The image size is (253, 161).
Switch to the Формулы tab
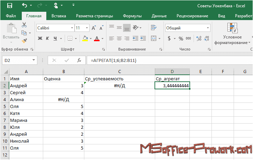tap(132, 16)
